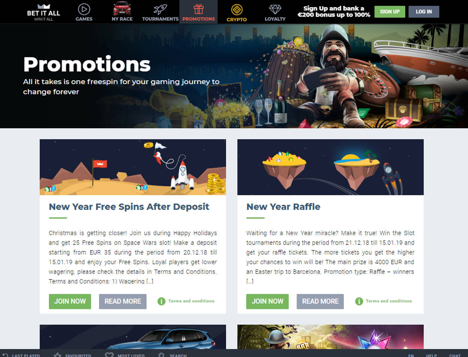468x357 pixels.
Task: Open the New Year Raffle banner image
Action: click(x=330, y=167)
